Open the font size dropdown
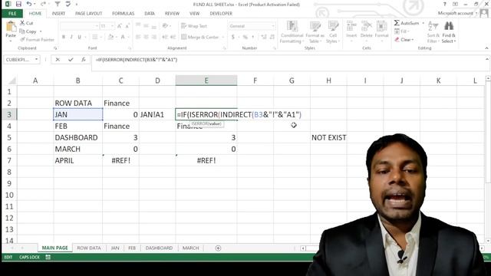This screenshot has width=491, height=276. tap(113, 26)
